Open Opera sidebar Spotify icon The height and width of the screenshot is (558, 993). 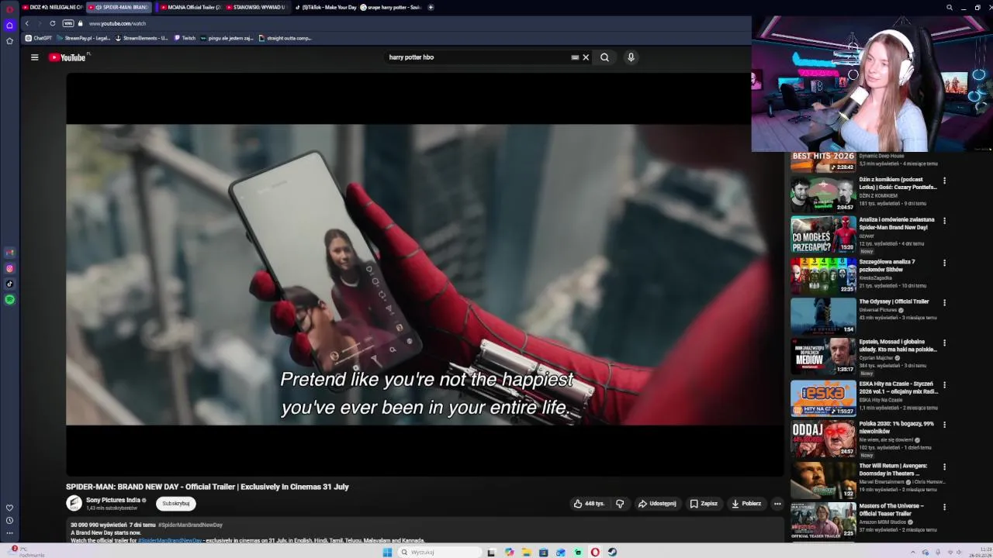point(9,299)
